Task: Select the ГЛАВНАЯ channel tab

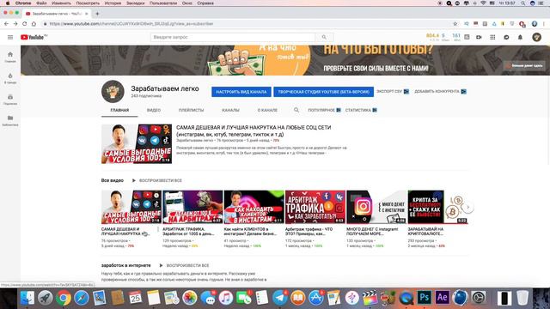Action: point(119,110)
